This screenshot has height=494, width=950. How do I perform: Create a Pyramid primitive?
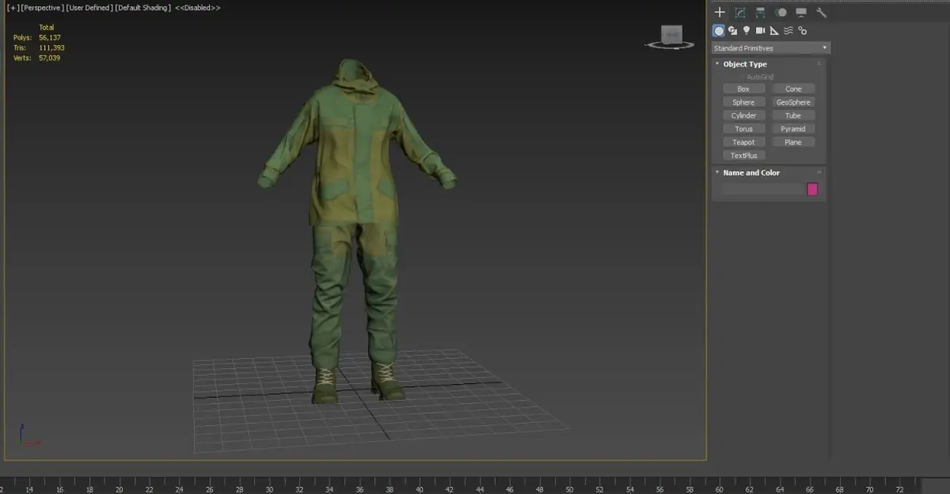tap(793, 129)
